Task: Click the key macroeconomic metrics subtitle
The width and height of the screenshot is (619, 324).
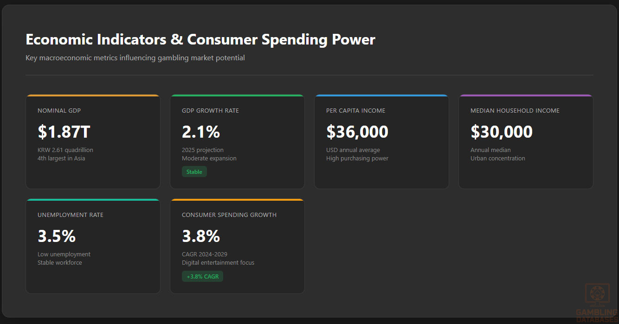Action: tap(135, 58)
